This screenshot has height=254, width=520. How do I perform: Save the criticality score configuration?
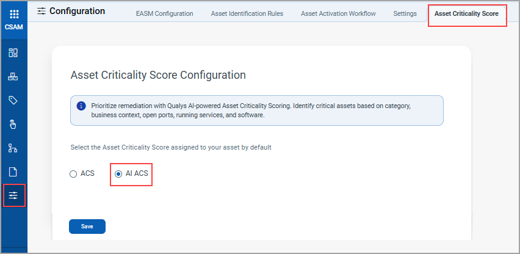[x=87, y=227]
